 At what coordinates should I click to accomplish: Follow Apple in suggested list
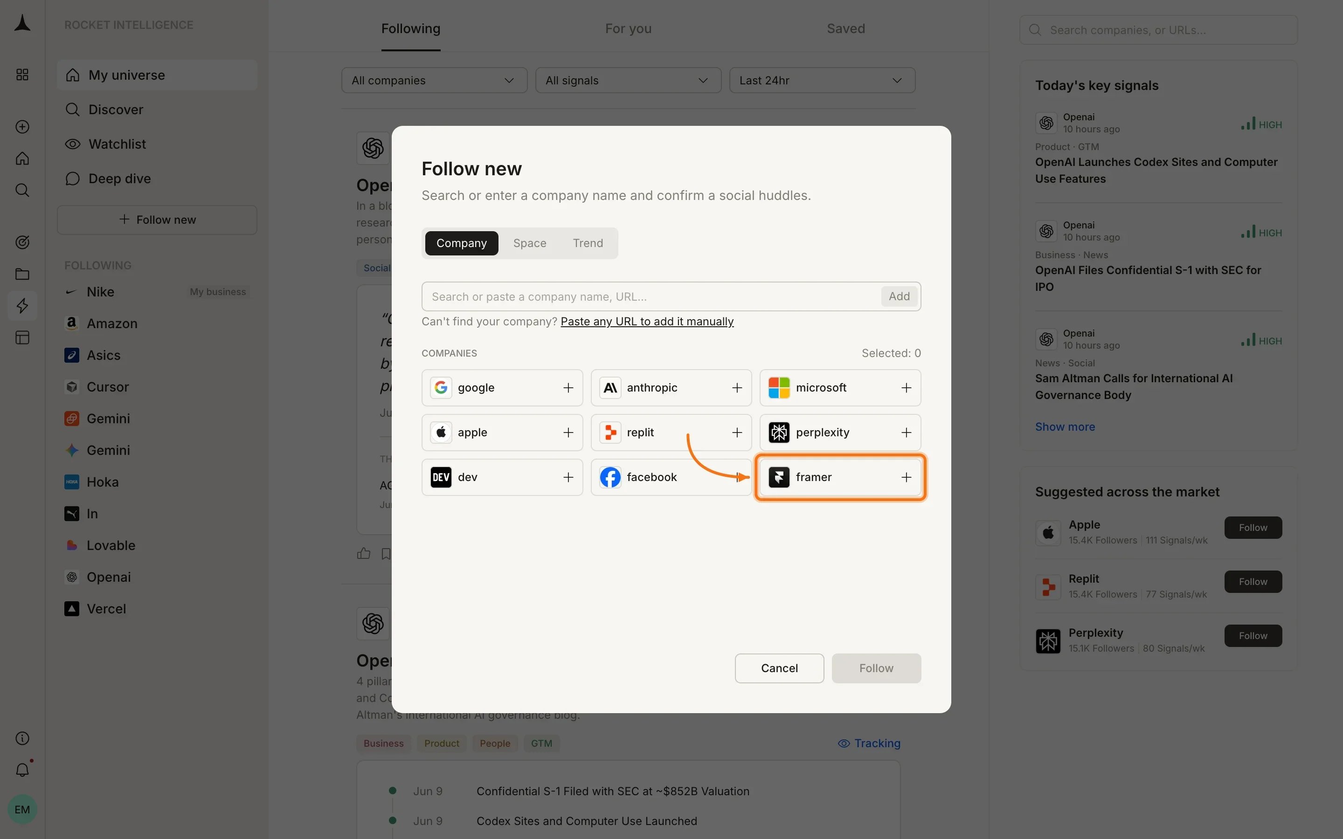pos(1253,528)
